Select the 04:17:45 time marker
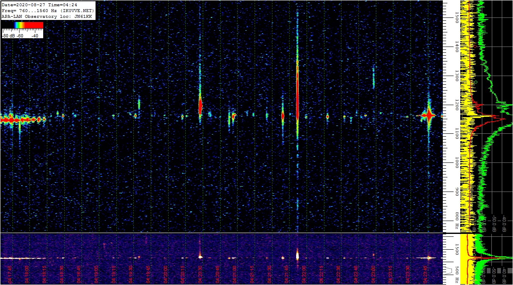Image resolution: width=513 pixels, height=285 pixels. [x=10, y=275]
